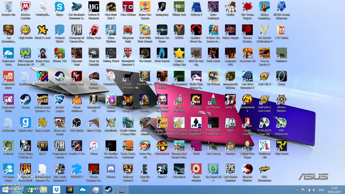Open the PAYDAY 2 shortcut
Viewport: 345px width, 194px height.
77,171
